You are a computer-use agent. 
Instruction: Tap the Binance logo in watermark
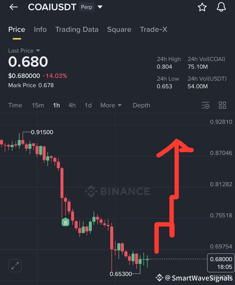pos(91,191)
